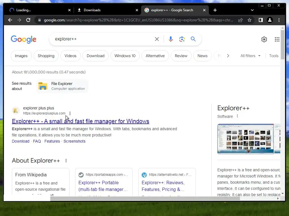The image size is (289, 216).
Task: Switch to the Downloads tab
Action: point(107,10)
